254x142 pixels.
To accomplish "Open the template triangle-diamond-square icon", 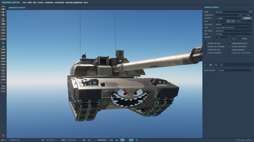I will (x=3, y=80).
